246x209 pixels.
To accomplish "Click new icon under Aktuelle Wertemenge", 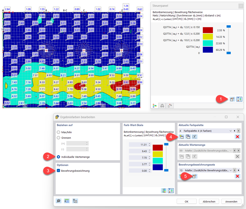I will click(x=181, y=156).
